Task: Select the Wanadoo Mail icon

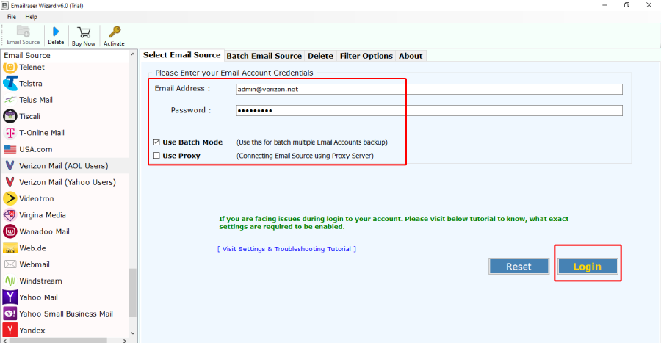Action: [x=10, y=231]
